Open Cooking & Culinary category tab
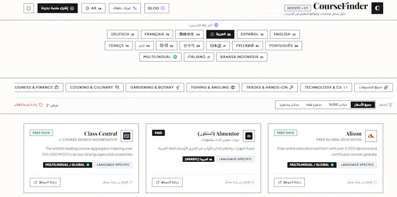Viewport: 397px width, 197px height. [94, 87]
